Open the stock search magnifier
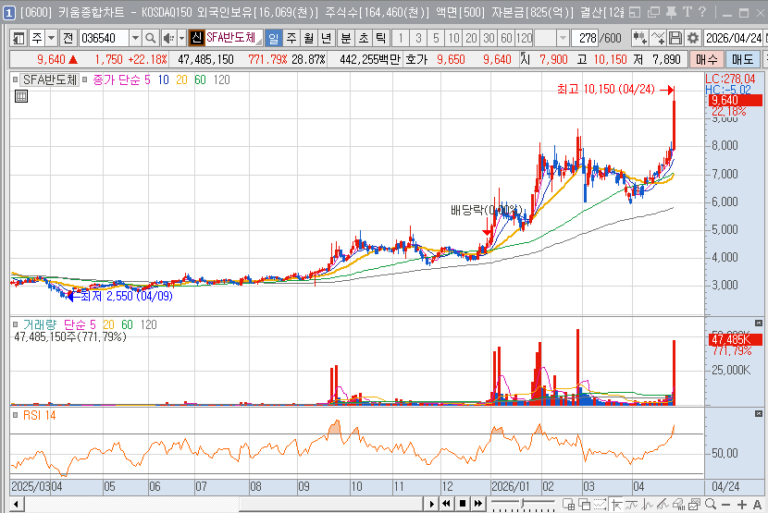The height and width of the screenshot is (513, 768). (x=151, y=38)
